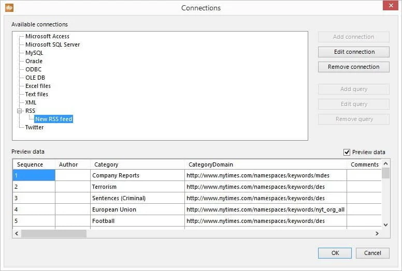
Task: Click the Football category cell
Action: pos(137,221)
